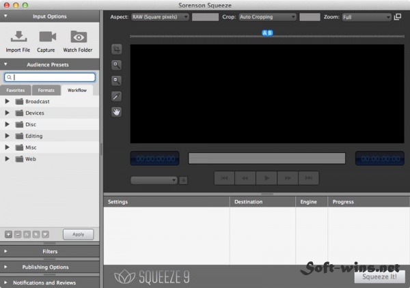The width and height of the screenshot is (410, 288).
Task: Expand the Notifications and Reviews panel
Action: (5, 283)
